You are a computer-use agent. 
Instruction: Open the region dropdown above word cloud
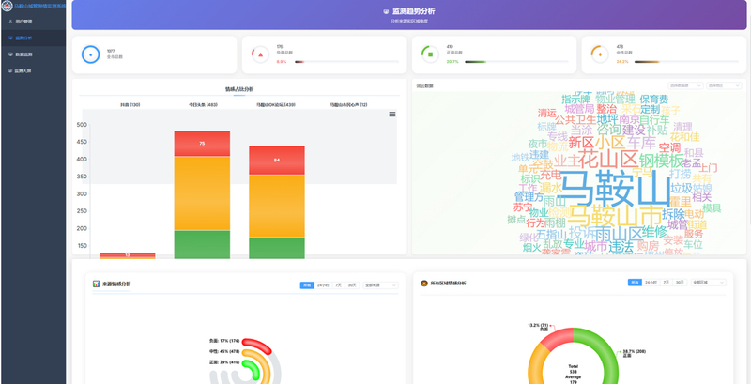(x=724, y=85)
